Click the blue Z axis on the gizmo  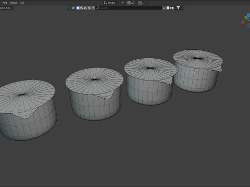[248, 15]
